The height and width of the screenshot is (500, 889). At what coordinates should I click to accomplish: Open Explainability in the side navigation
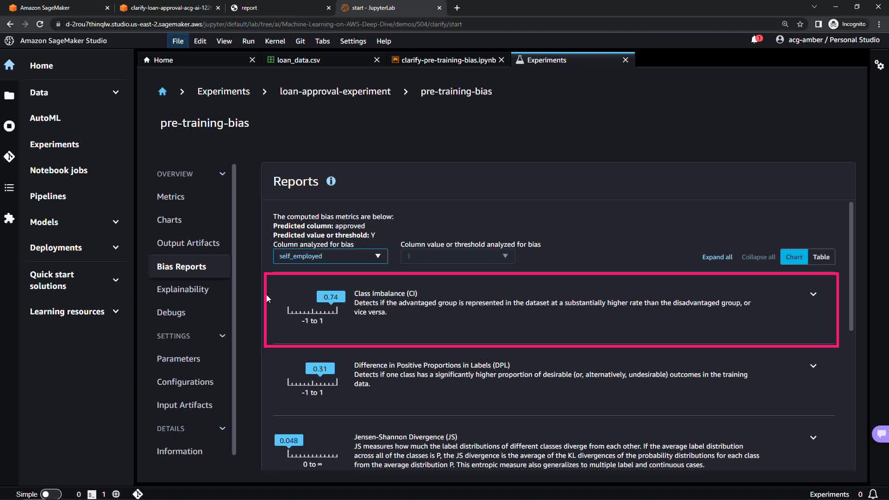coord(182,289)
